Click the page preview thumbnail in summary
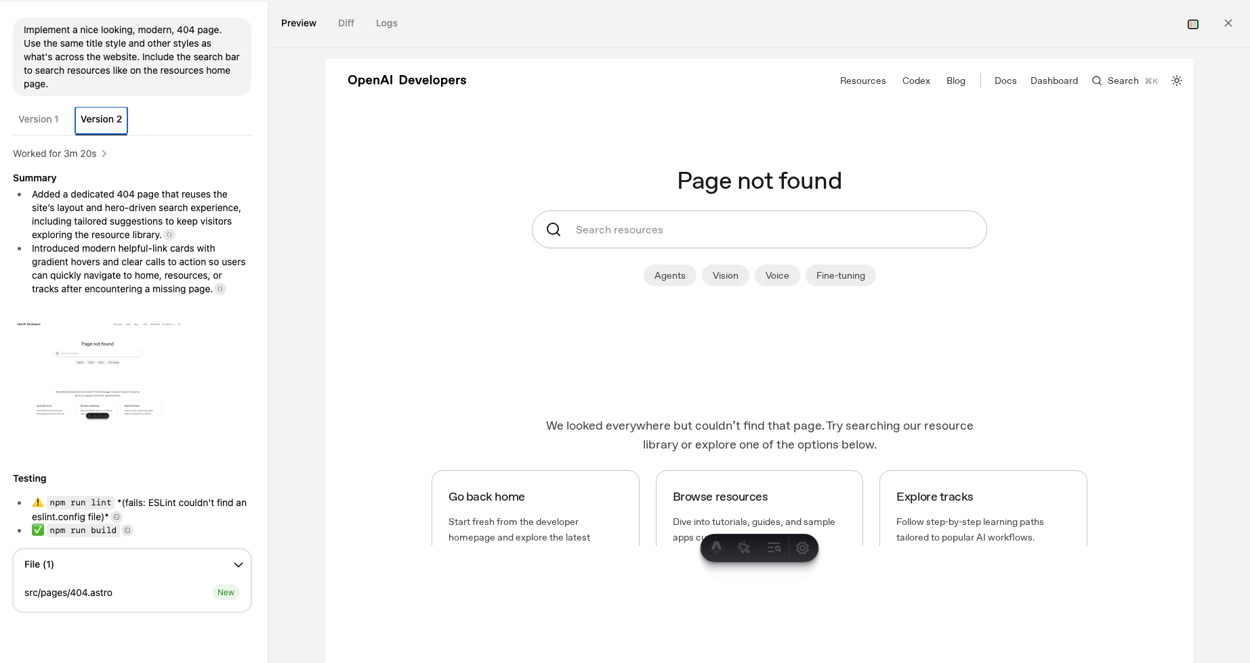1250x663 pixels. (98, 370)
